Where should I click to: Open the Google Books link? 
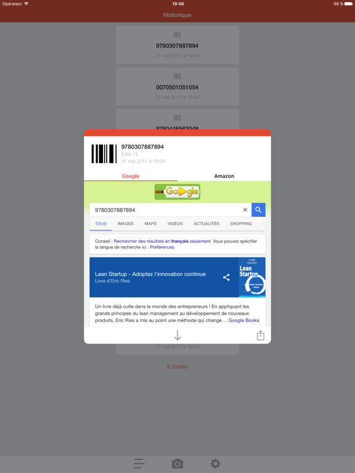(243, 320)
